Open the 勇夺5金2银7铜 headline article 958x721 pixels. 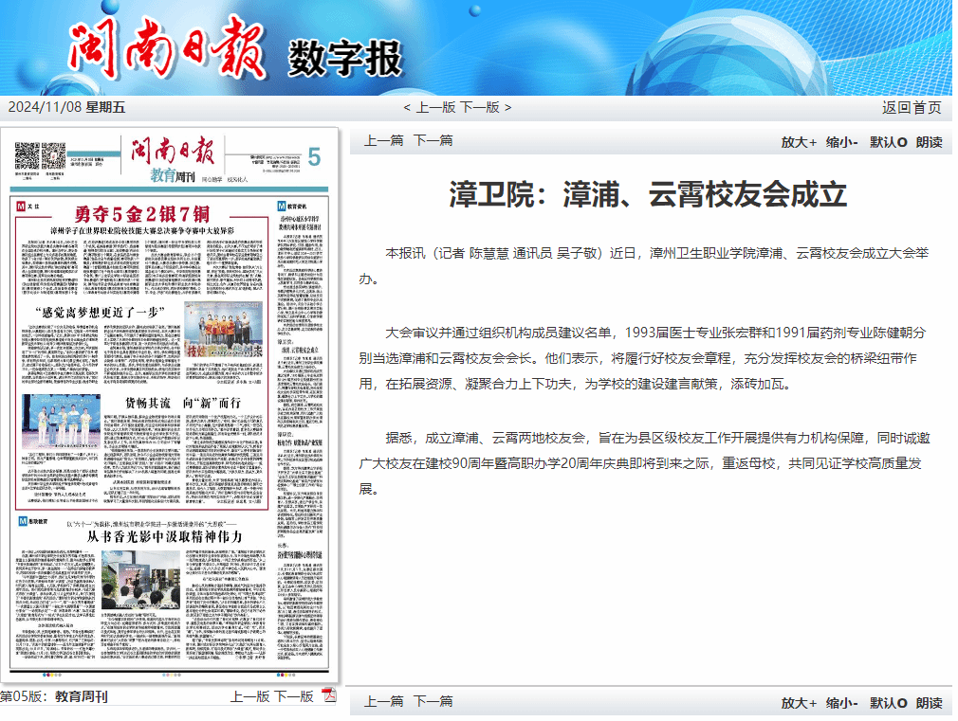142,212
